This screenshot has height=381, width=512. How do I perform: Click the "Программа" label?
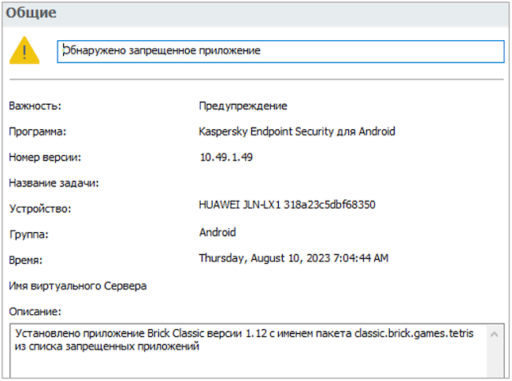pyautogui.click(x=37, y=132)
